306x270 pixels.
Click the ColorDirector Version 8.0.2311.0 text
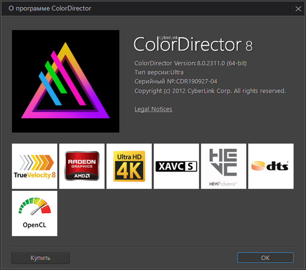pyautogui.click(x=190, y=63)
